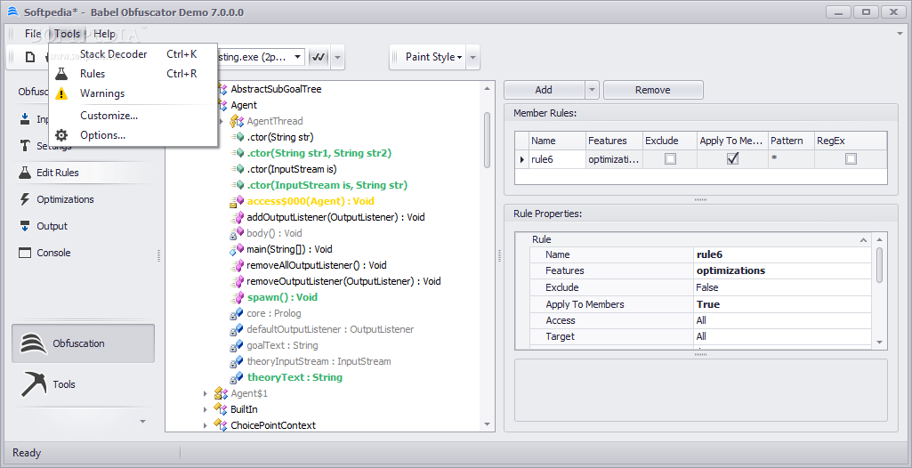Open Edit Rules in the sidebar
Viewport: 912px width, 468px height.
(x=82, y=173)
